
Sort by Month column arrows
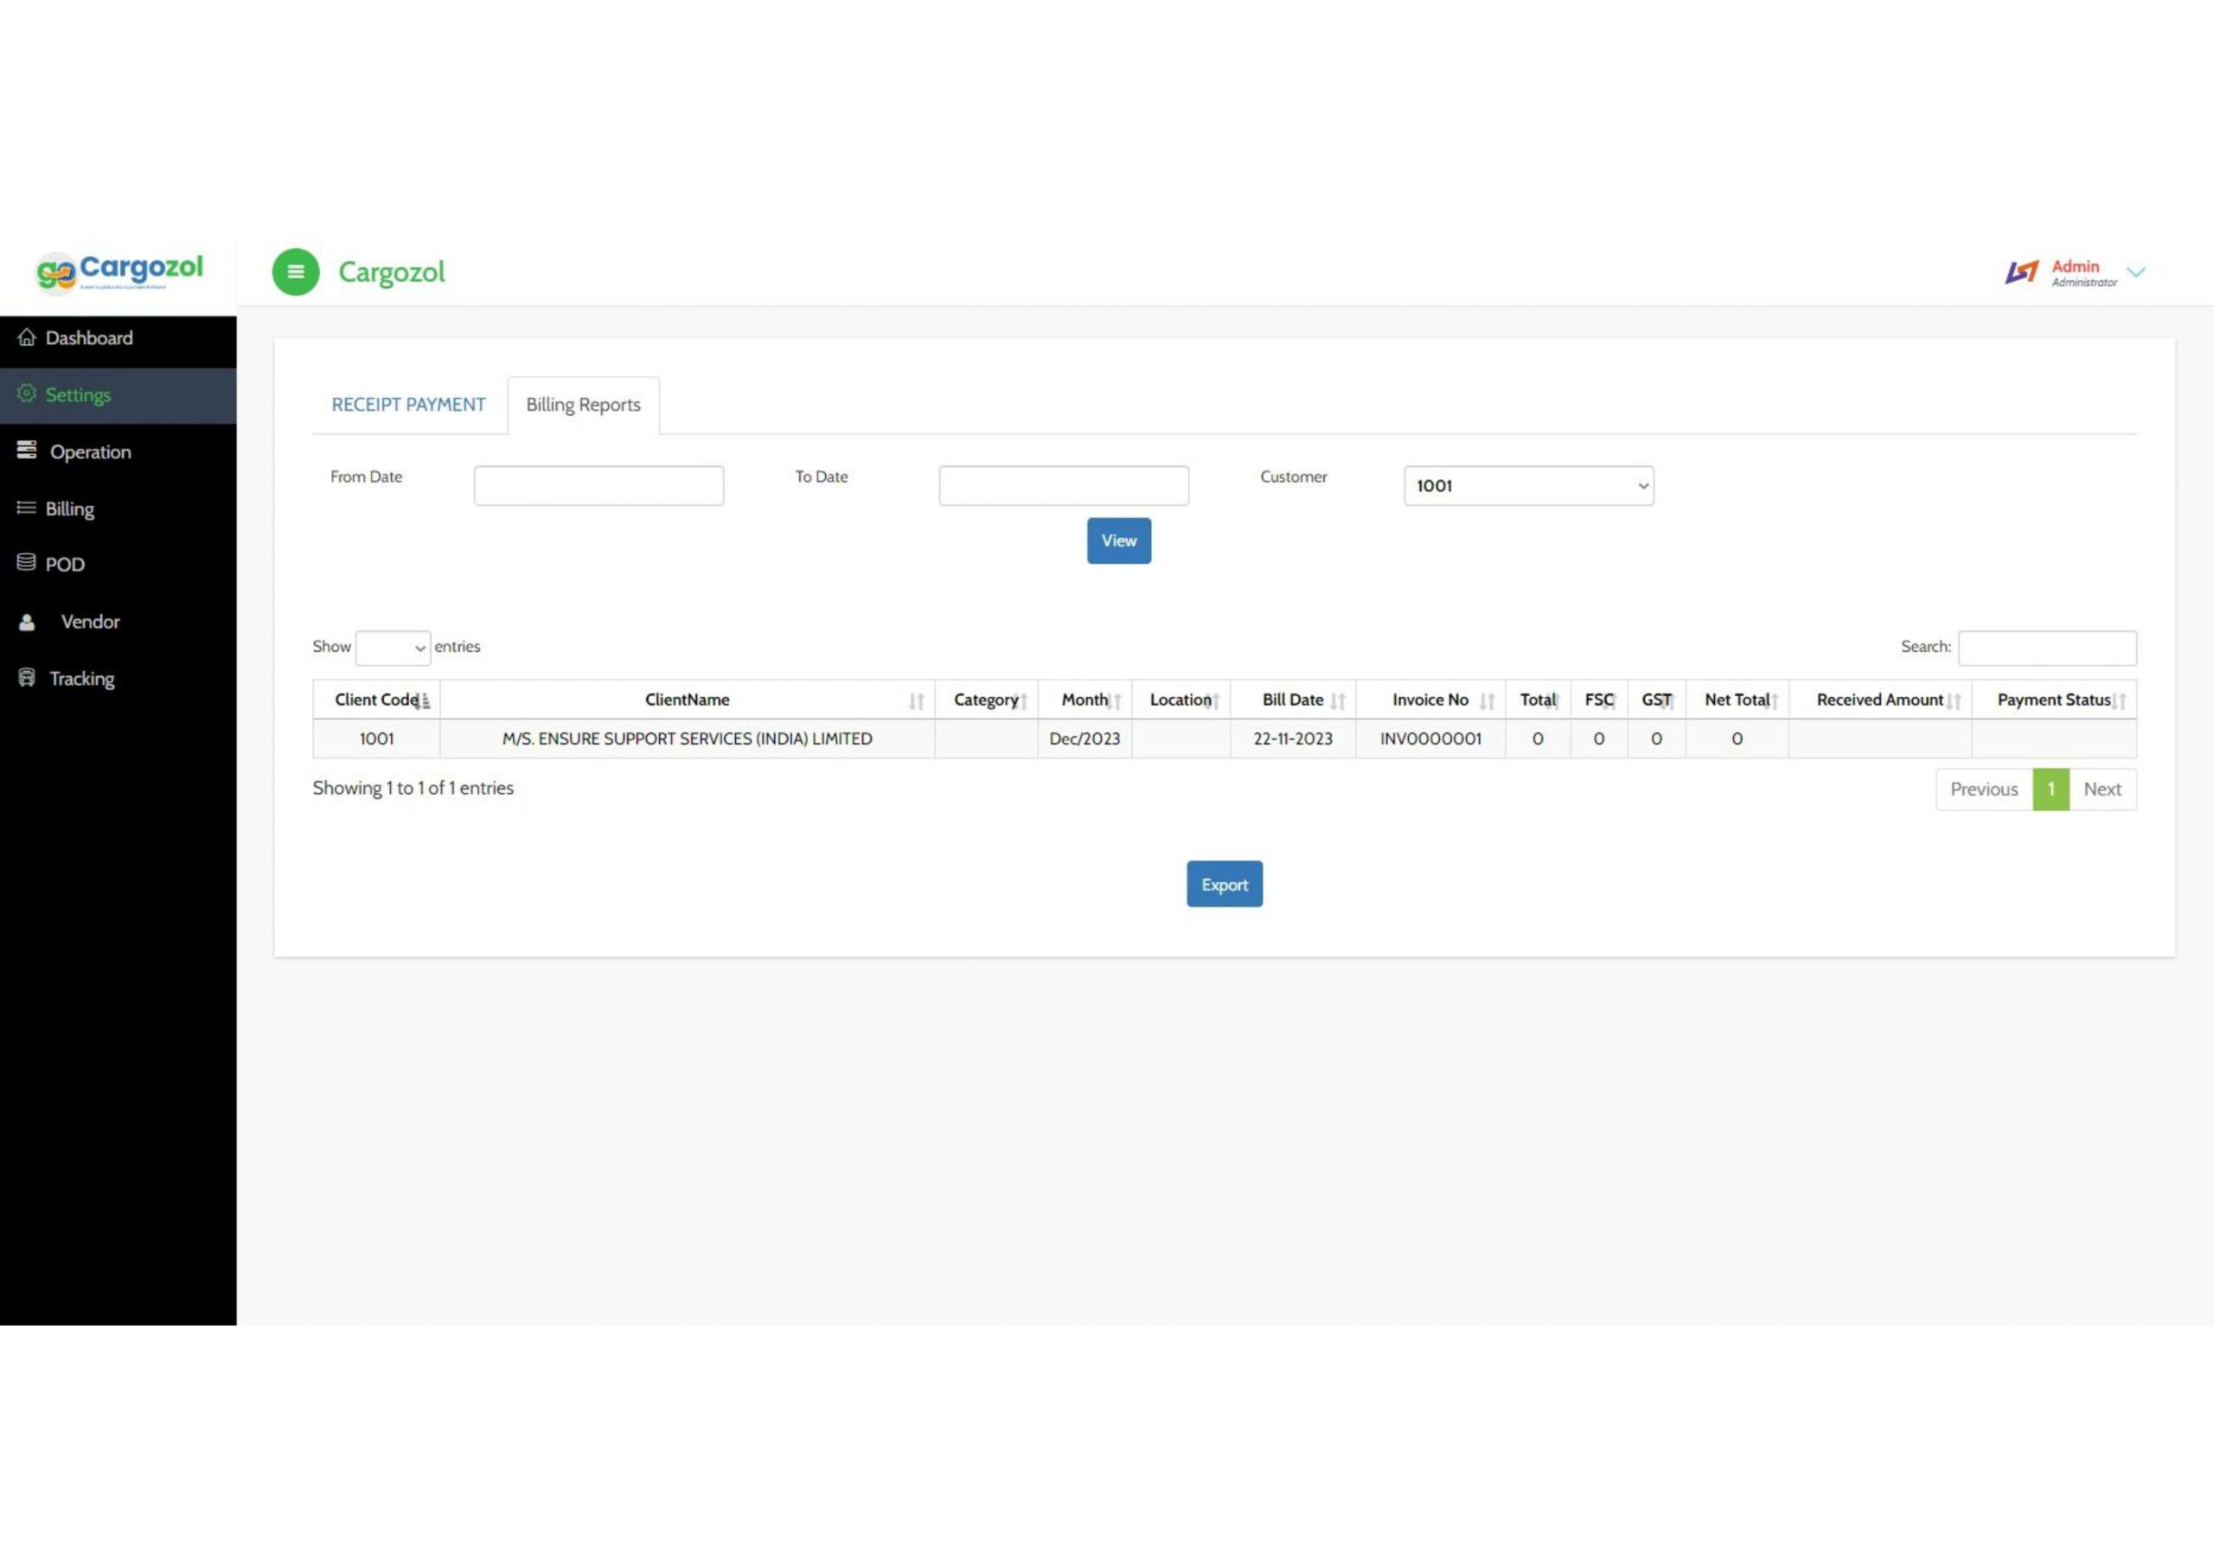tap(1114, 701)
